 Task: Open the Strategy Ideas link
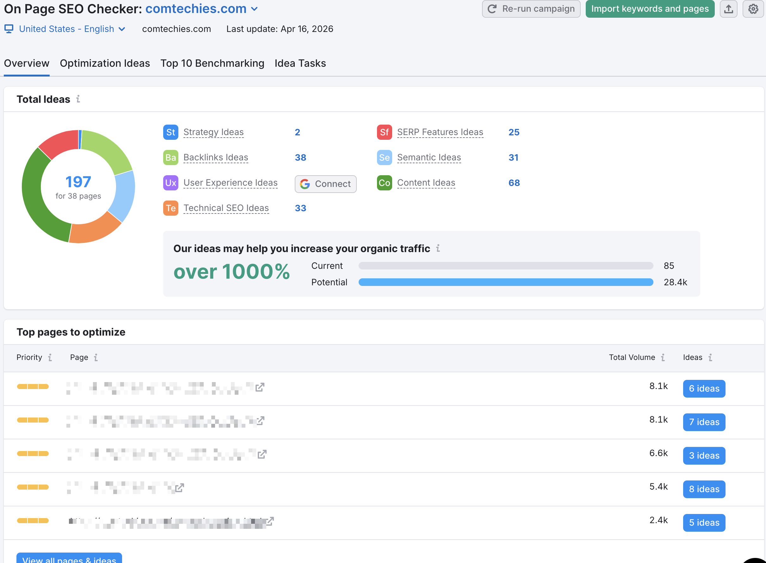[214, 132]
